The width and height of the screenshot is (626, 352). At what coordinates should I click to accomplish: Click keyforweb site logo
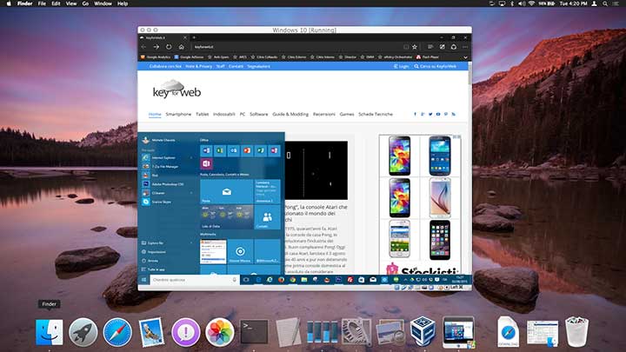[176, 89]
